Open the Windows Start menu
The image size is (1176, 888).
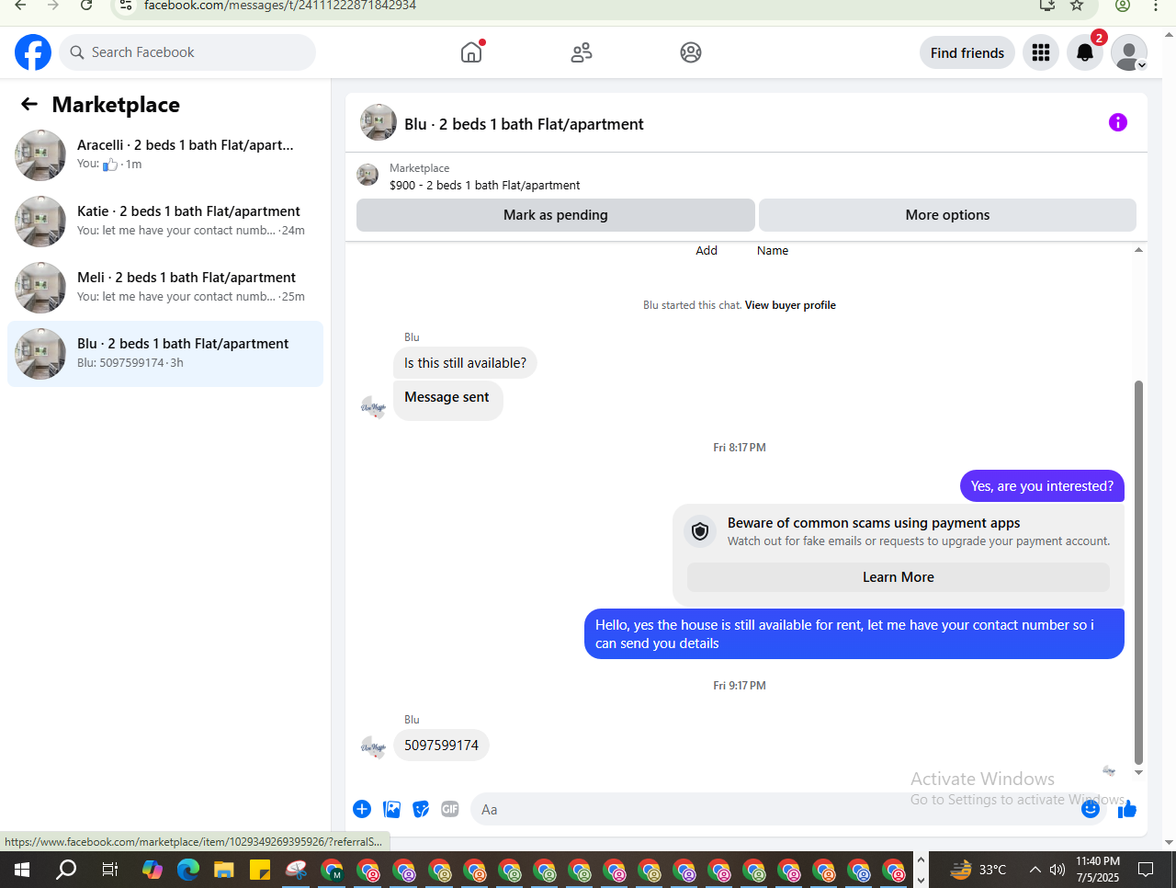pos(22,870)
